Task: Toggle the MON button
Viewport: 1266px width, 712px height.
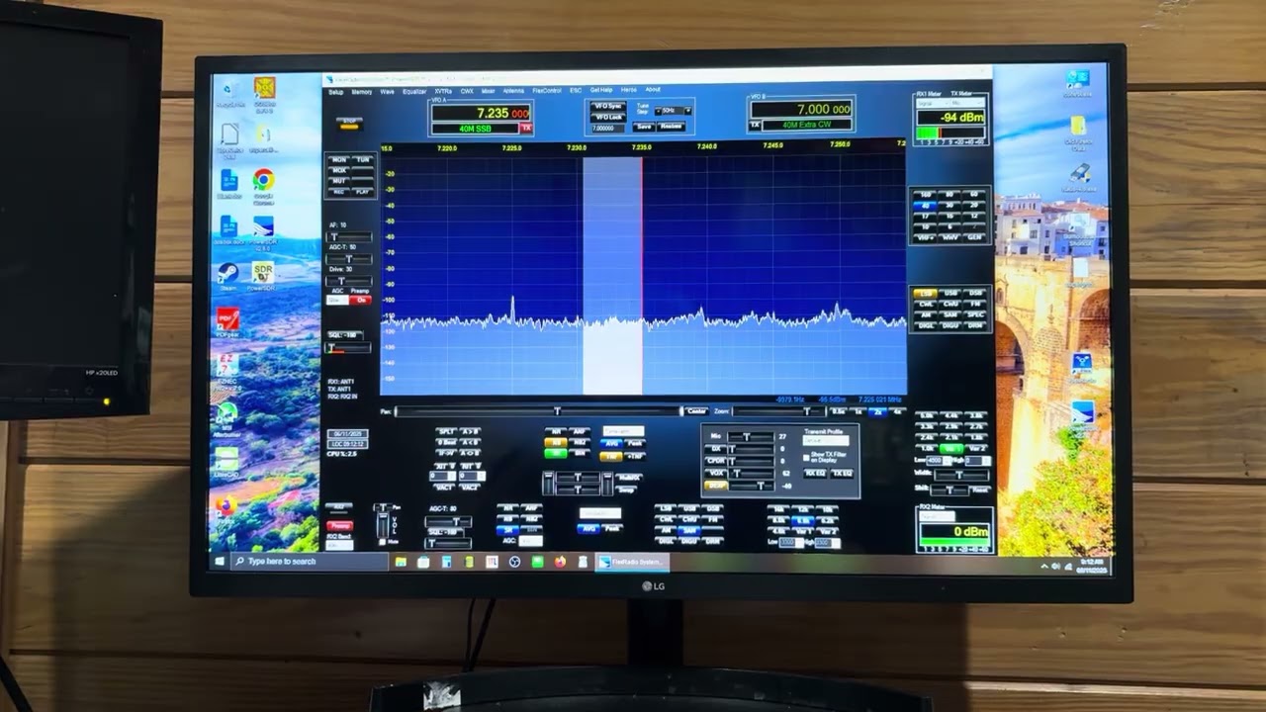Action: coord(339,159)
